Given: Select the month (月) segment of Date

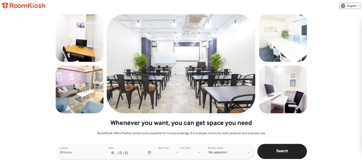Looking at the screenshot, I should pyautogui.click(x=120, y=153).
